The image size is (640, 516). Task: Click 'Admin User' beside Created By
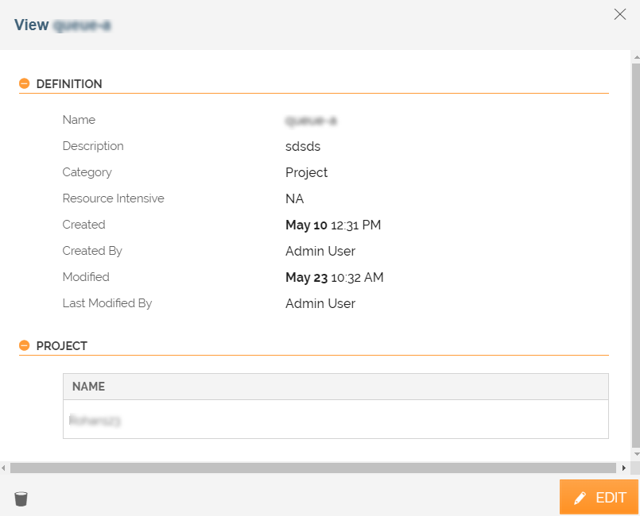click(320, 251)
